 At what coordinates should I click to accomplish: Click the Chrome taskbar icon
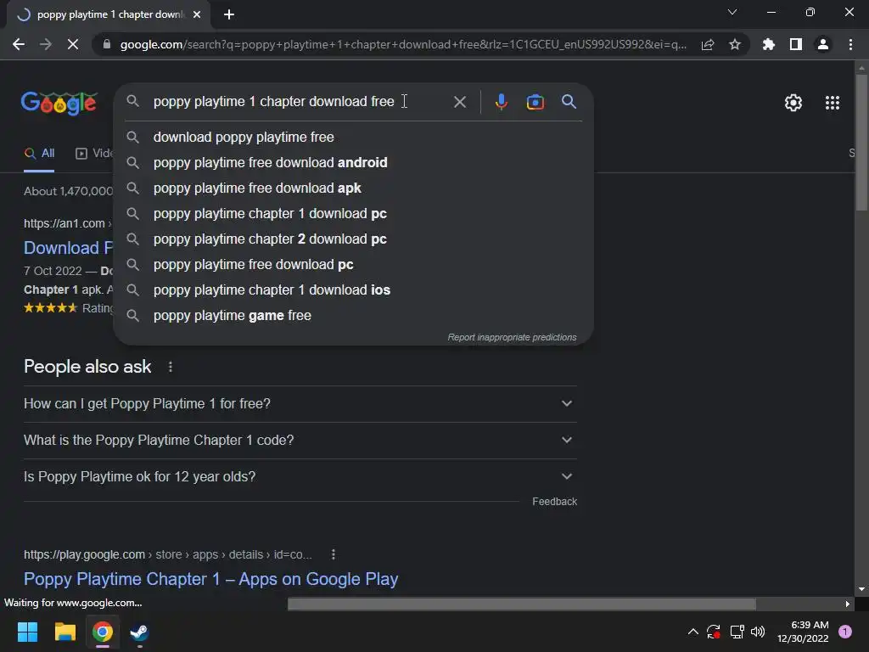(103, 632)
